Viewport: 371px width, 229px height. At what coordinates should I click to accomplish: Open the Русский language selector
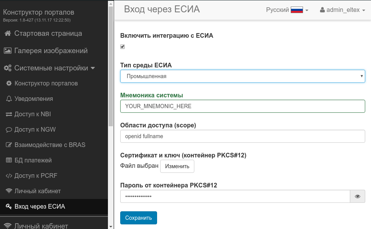point(287,10)
